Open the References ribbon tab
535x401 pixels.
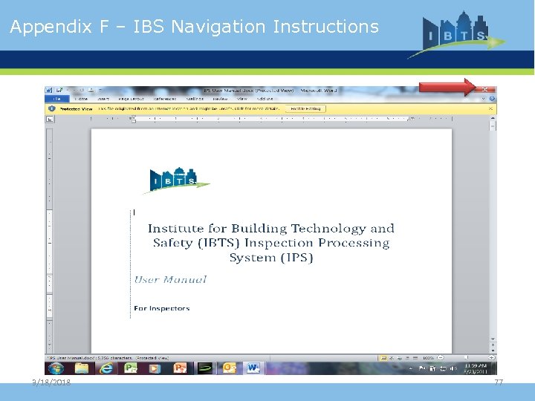click(x=165, y=99)
